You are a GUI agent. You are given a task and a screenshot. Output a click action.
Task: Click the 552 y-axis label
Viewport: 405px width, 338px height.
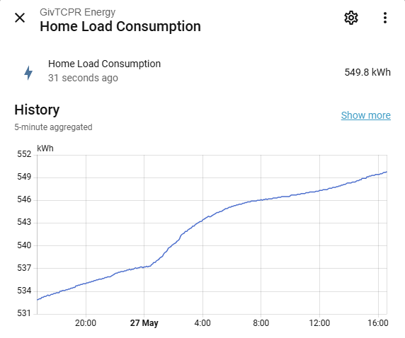[24, 154]
